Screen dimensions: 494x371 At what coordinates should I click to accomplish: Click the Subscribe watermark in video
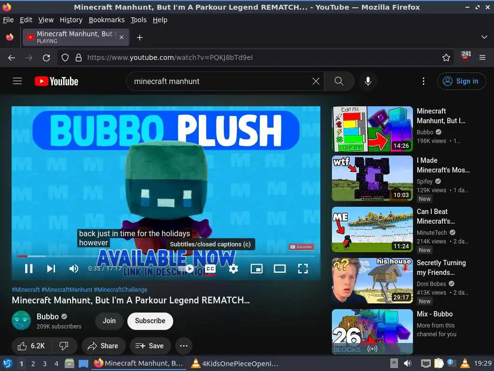302,247
